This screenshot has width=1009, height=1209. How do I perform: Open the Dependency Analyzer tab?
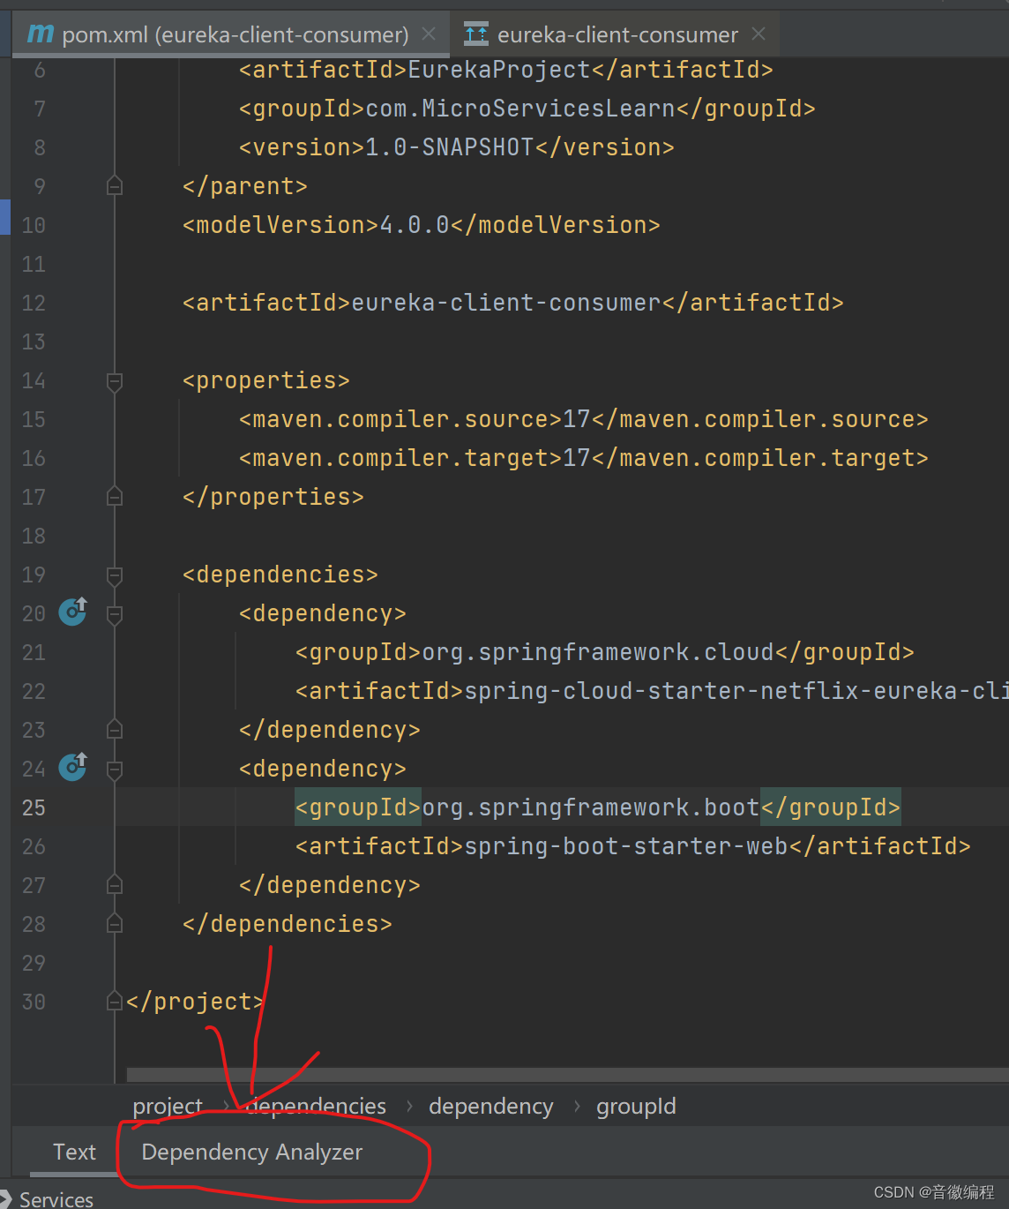[x=252, y=1152]
